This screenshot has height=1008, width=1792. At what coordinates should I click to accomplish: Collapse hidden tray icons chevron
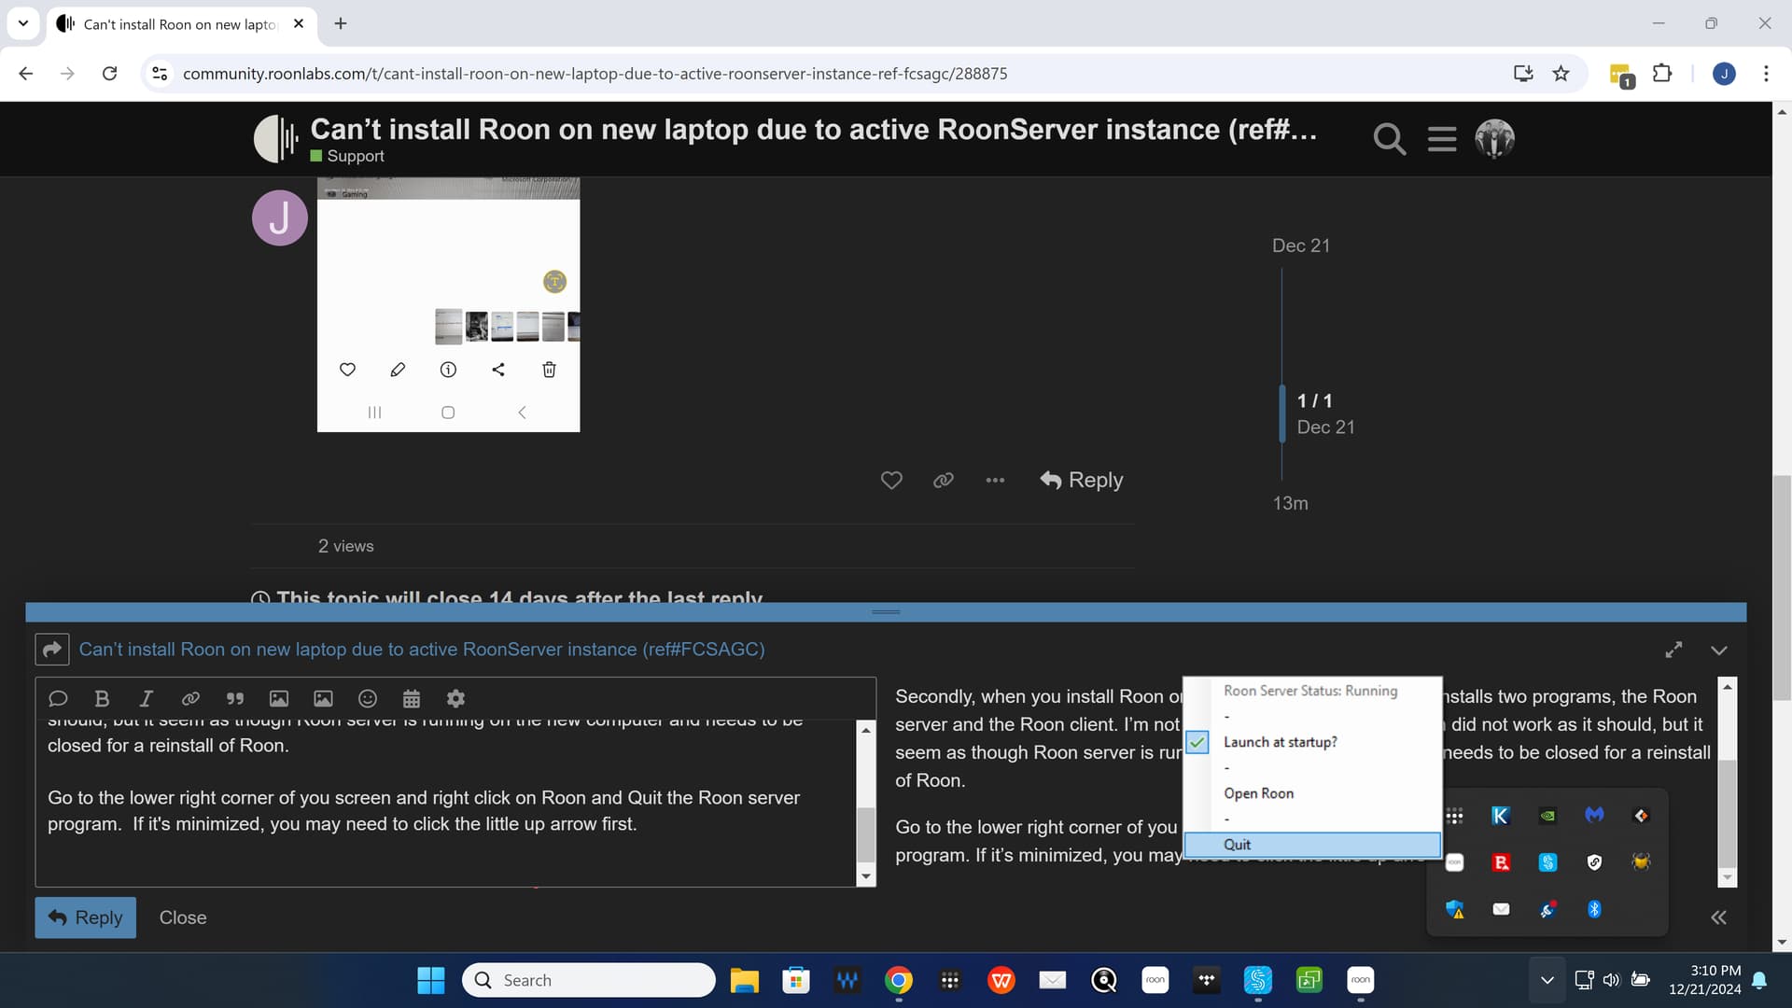pos(1547,980)
